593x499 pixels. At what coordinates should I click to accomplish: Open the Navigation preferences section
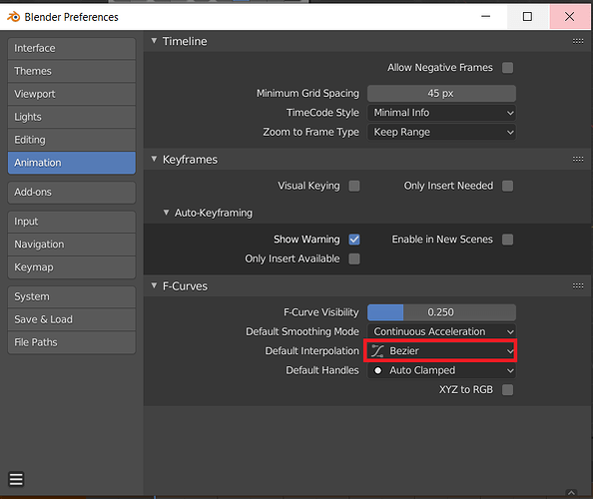(72, 245)
